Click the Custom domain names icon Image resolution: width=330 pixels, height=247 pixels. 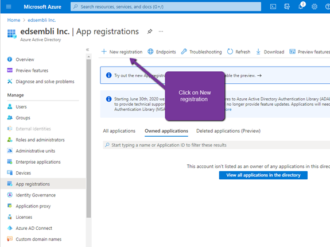10,239
